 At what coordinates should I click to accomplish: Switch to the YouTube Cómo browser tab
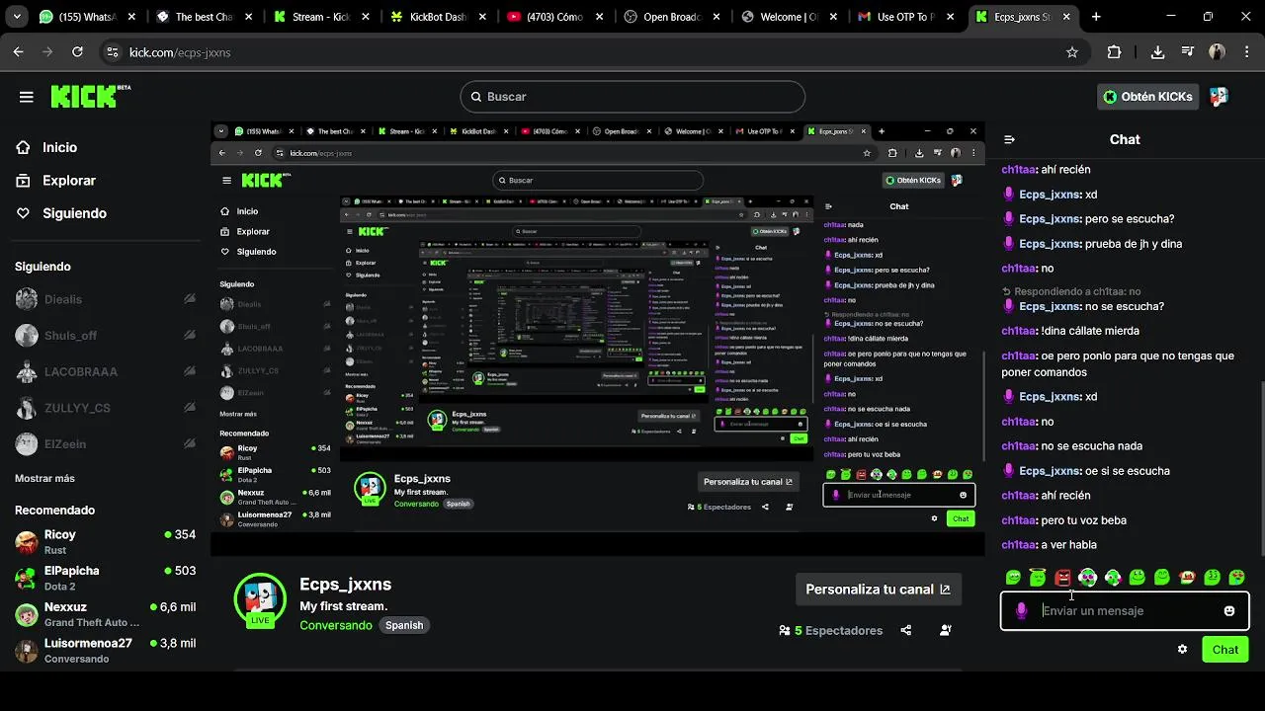click(x=553, y=17)
